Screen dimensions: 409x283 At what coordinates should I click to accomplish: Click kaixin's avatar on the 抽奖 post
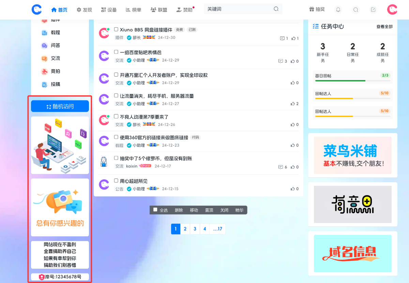coord(104,161)
